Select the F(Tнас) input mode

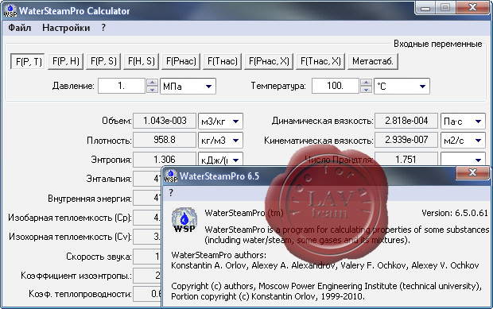pyautogui.click(x=223, y=61)
